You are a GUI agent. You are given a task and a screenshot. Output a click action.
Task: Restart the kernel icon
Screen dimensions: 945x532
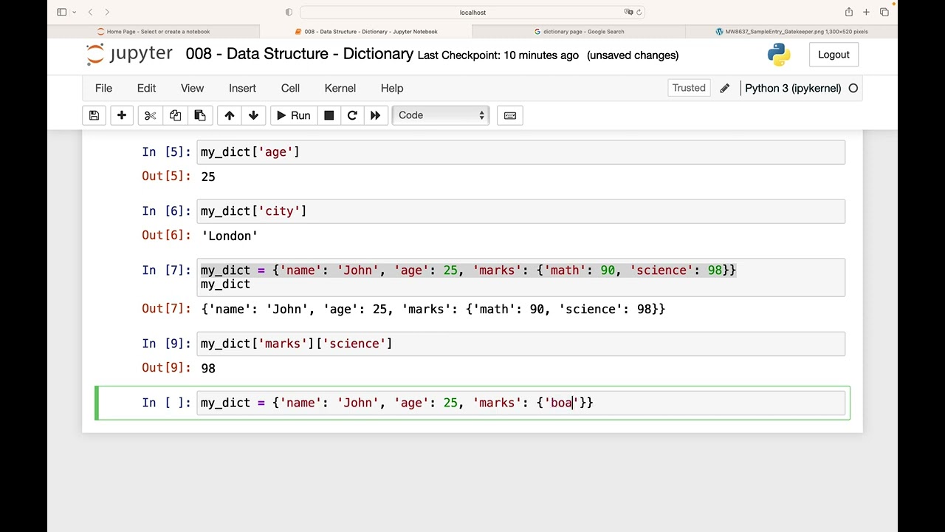pos(352,115)
